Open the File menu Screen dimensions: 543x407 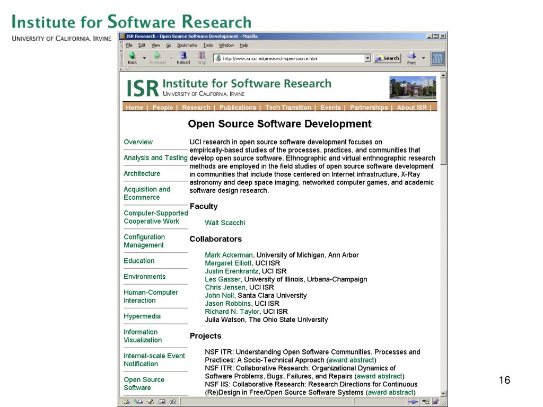coord(129,46)
